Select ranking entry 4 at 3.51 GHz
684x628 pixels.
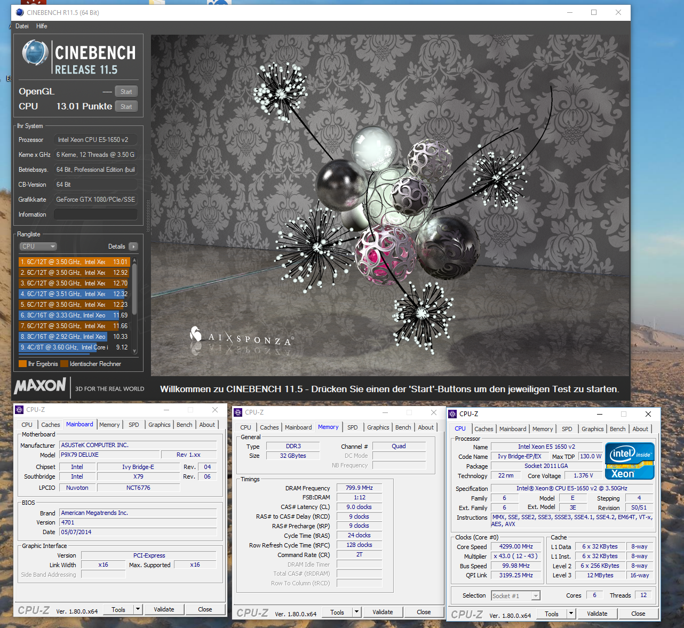point(74,294)
